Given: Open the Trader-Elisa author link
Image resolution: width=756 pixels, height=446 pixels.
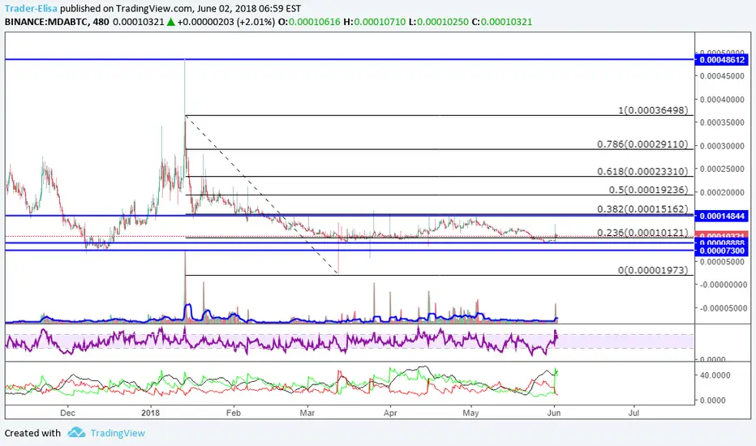Looking at the screenshot, I should [x=31, y=9].
